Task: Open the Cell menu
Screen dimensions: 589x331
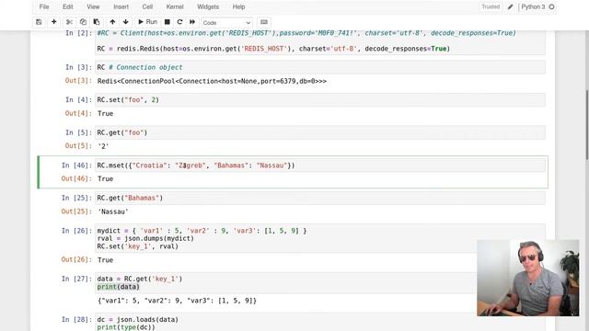Action: [147, 6]
